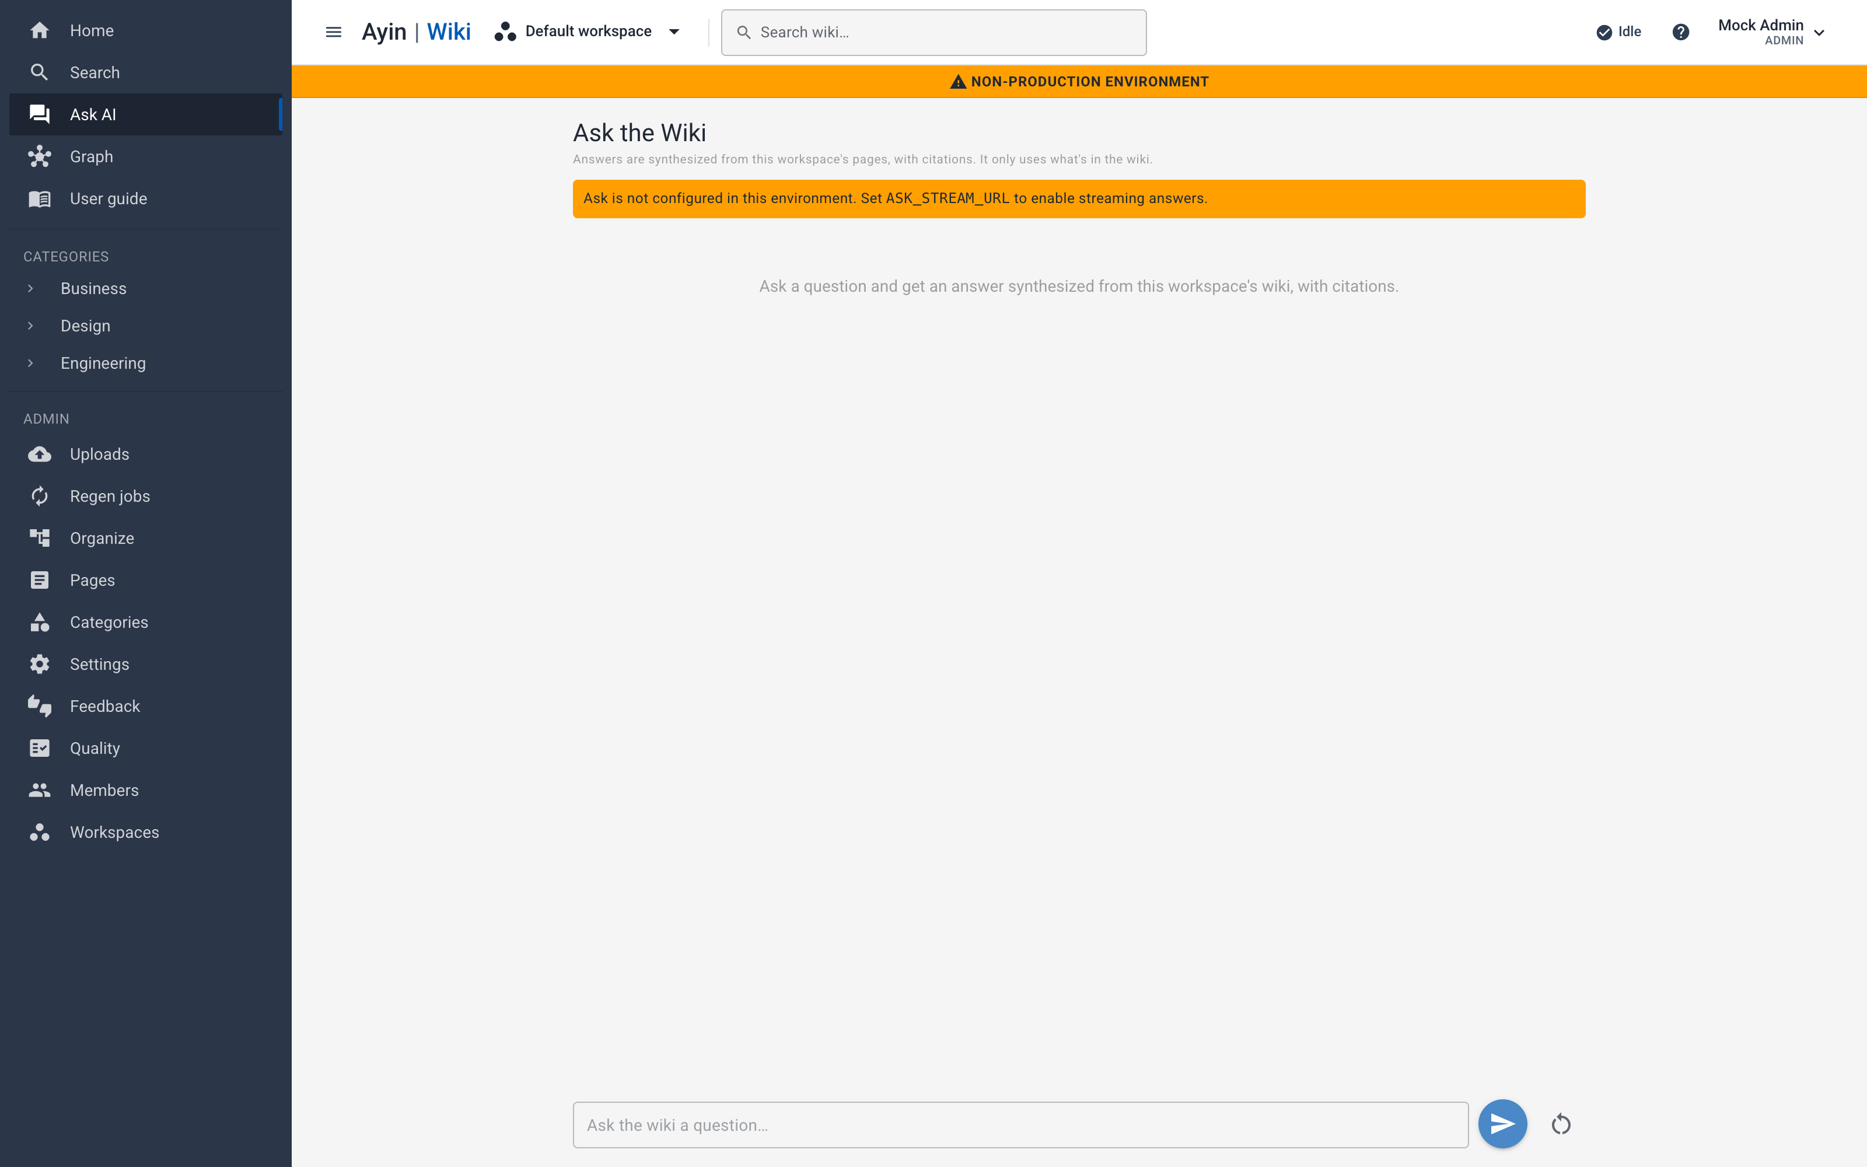
Task: Open the Quality admin item
Action: (x=146, y=749)
